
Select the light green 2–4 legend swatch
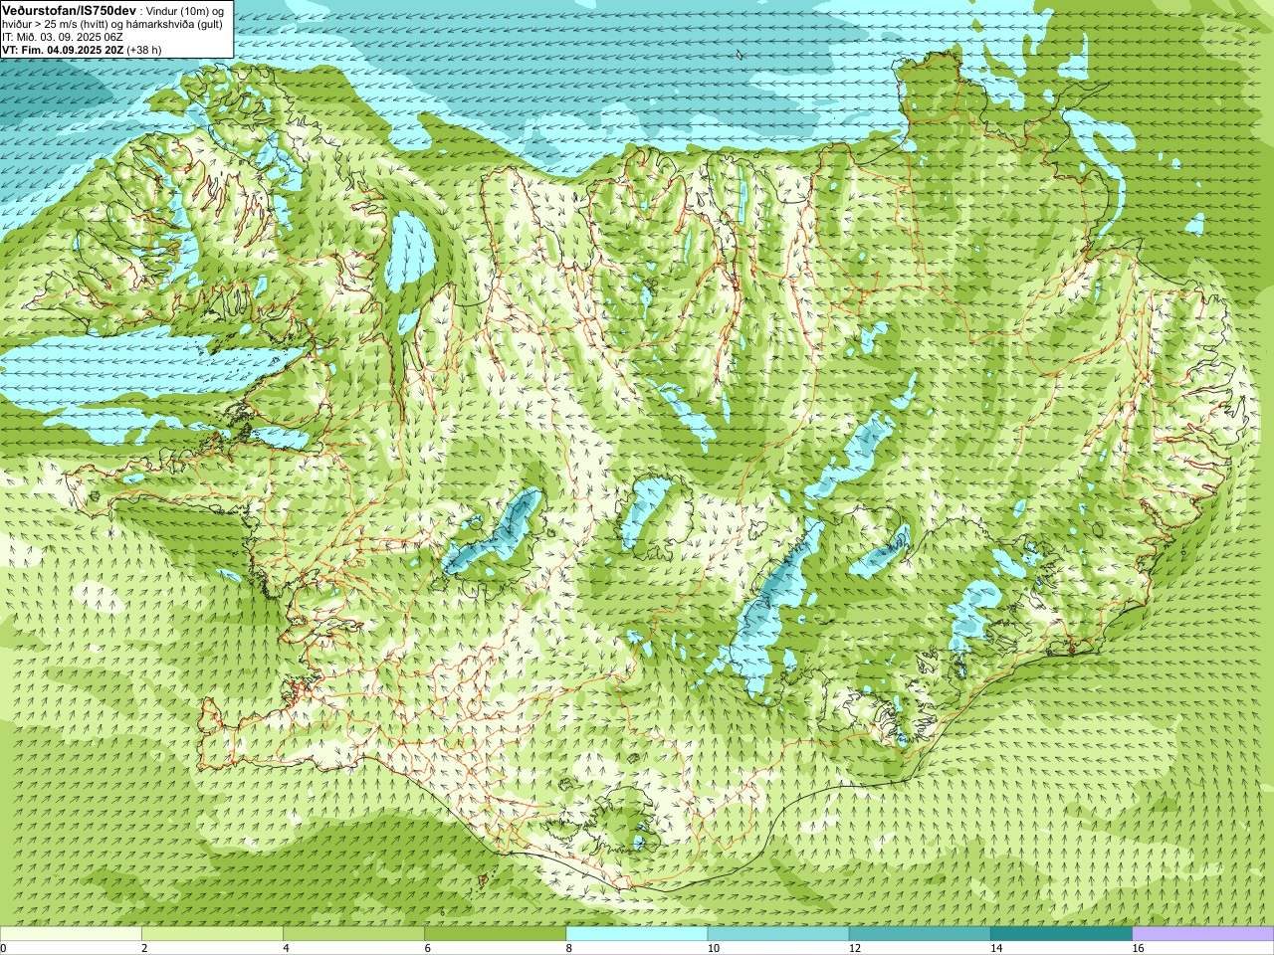pyautogui.click(x=212, y=934)
